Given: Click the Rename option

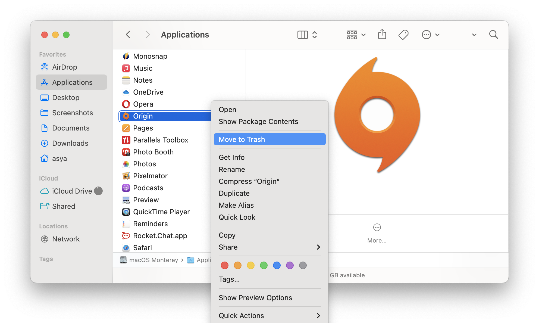Looking at the screenshot, I should [232, 169].
